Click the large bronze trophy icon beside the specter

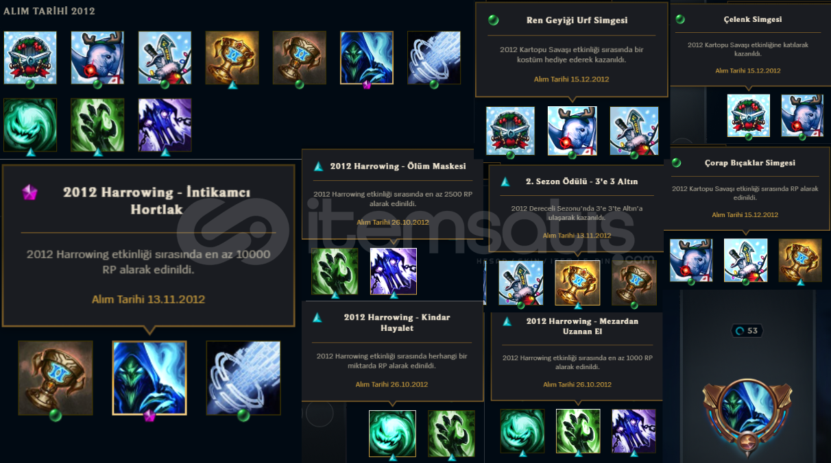(56, 378)
